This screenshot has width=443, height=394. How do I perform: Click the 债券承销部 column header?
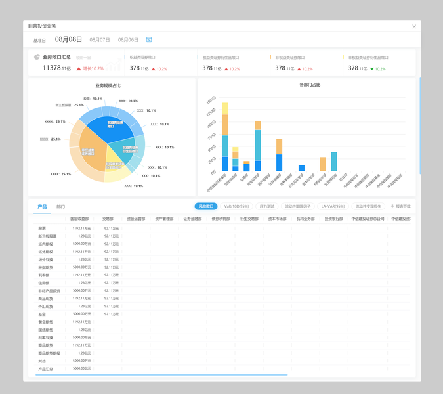(x=221, y=219)
